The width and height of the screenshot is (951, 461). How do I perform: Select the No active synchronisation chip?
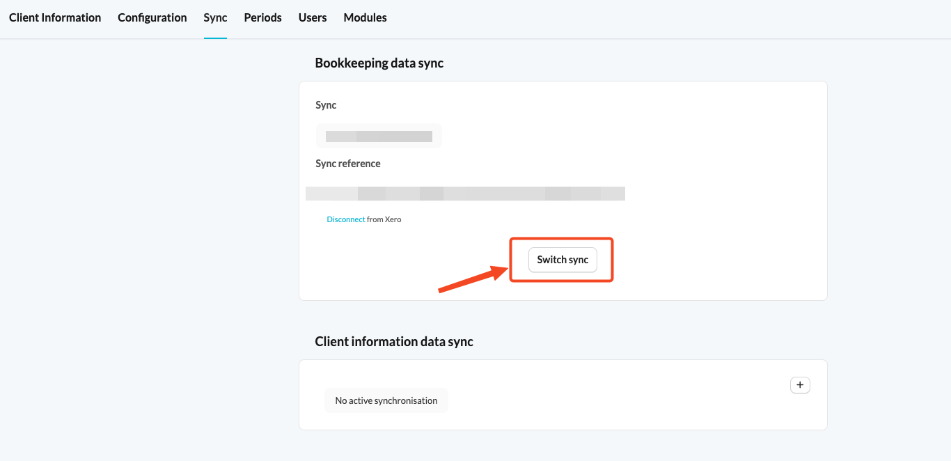tap(386, 400)
